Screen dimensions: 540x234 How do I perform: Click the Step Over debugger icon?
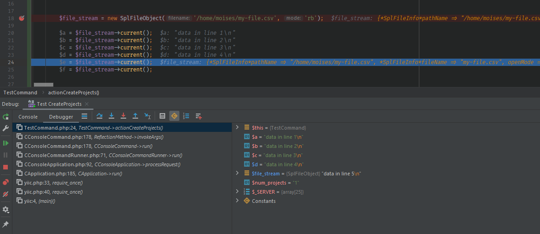[x=100, y=116]
